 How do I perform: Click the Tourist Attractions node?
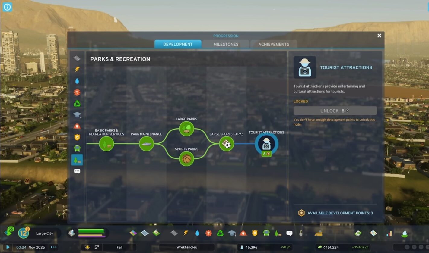[x=266, y=144]
